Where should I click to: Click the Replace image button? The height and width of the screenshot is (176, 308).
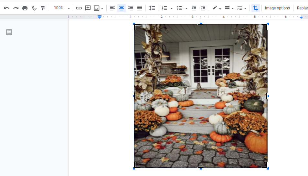[x=302, y=8]
